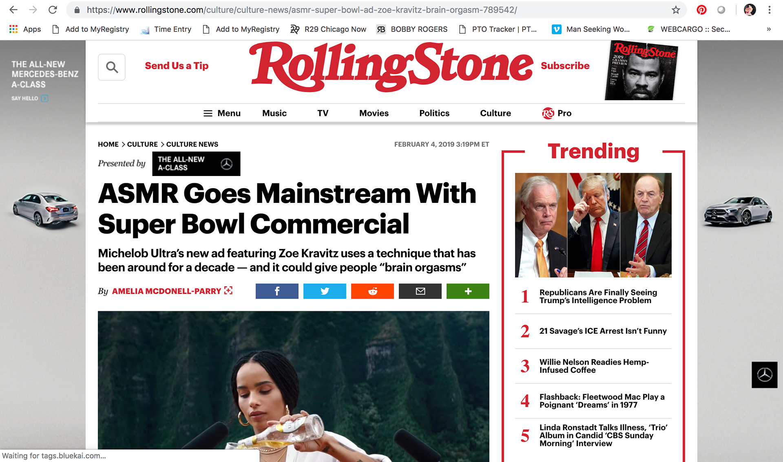Viewport: 783px width, 462px height.
Task: Open the Apps bookmarks grid
Action: (25, 29)
